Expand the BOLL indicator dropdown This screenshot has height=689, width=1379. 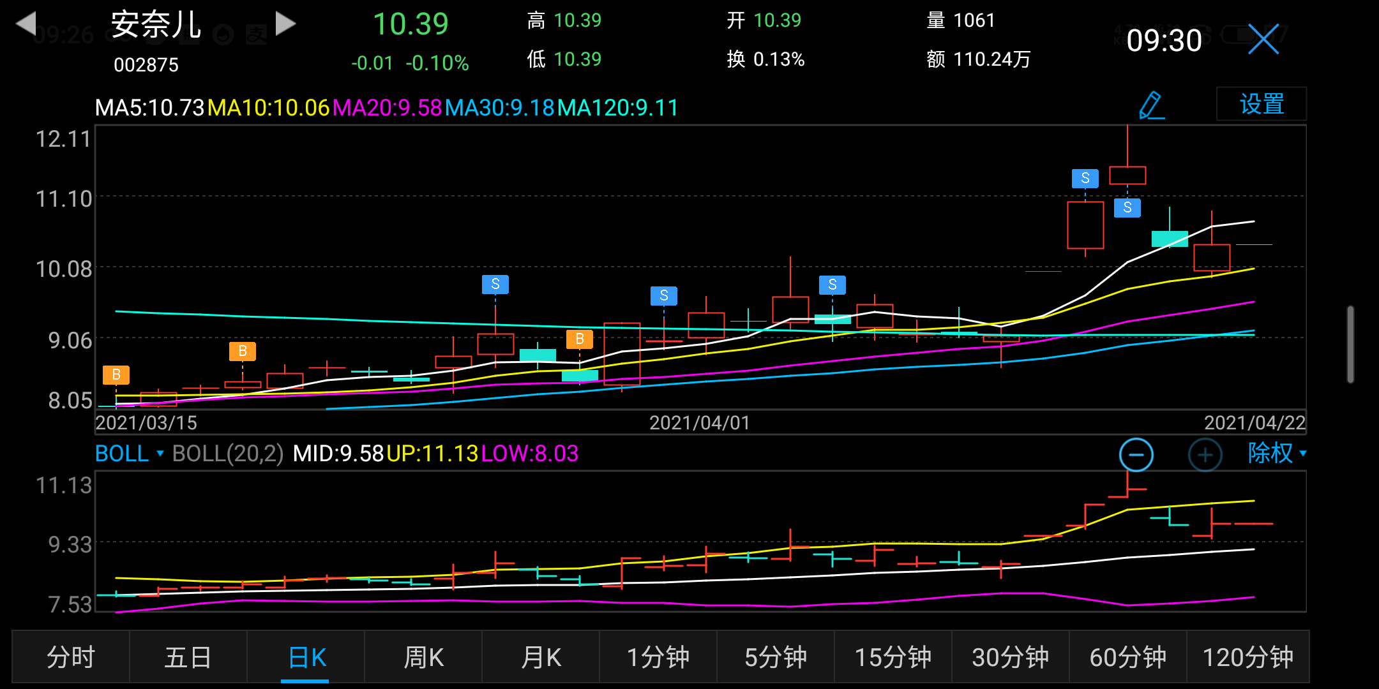[x=130, y=454]
